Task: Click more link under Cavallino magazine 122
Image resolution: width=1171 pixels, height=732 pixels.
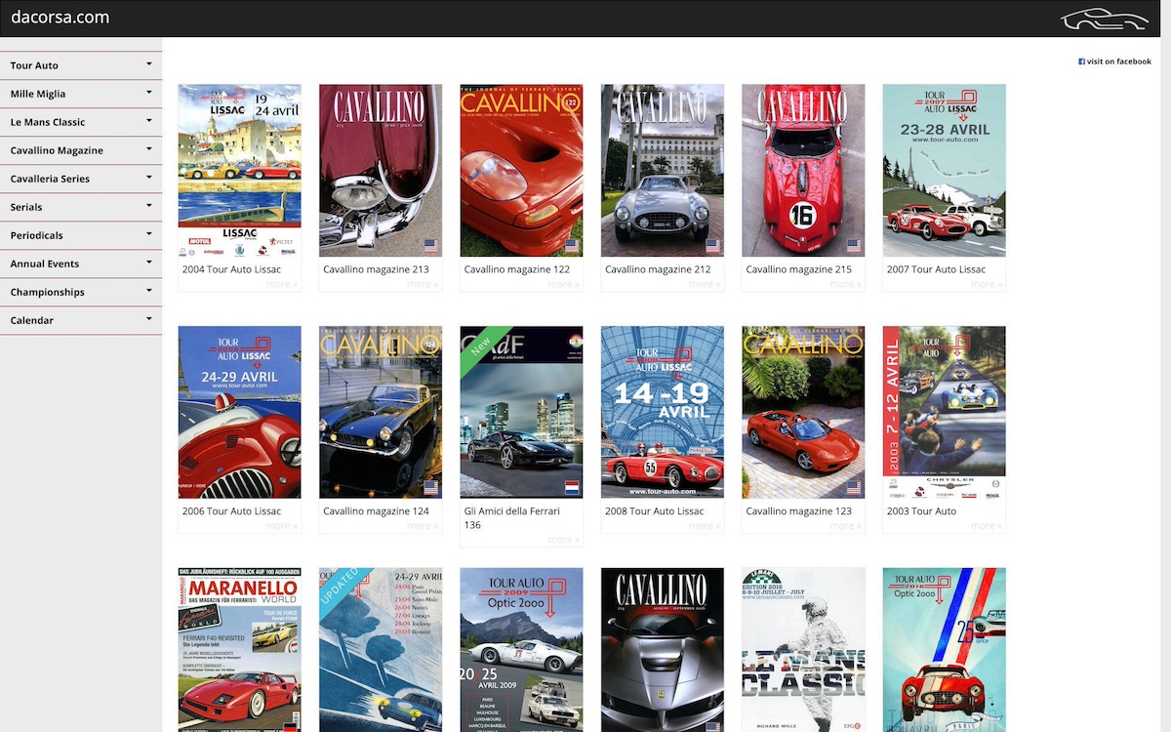Action: coord(564,284)
